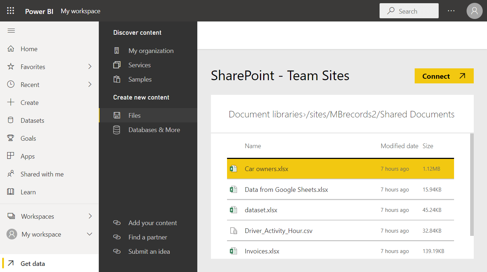Select Data from Google Sheets.xlsx file
The height and width of the screenshot is (272, 487).
[x=341, y=189]
